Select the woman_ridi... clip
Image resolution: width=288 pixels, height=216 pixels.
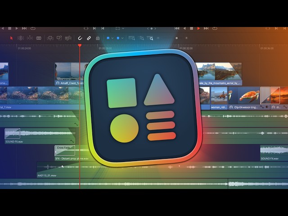coord(219,98)
